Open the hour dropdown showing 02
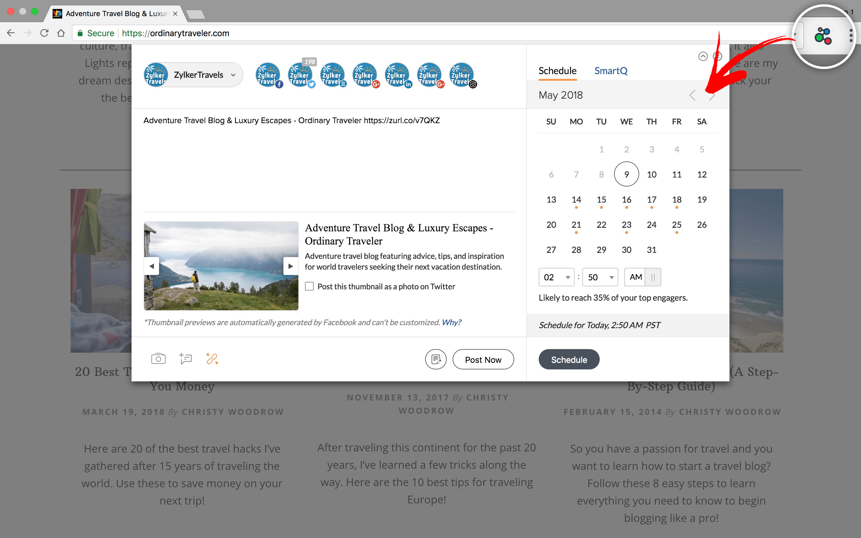The width and height of the screenshot is (861, 538). (x=556, y=277)
